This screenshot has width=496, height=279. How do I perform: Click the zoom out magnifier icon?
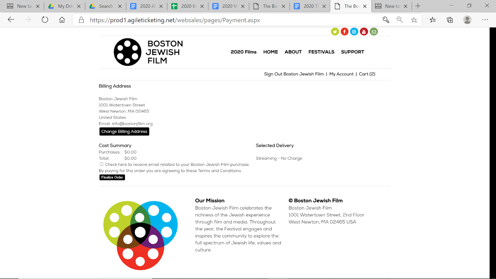pos(400,20)
